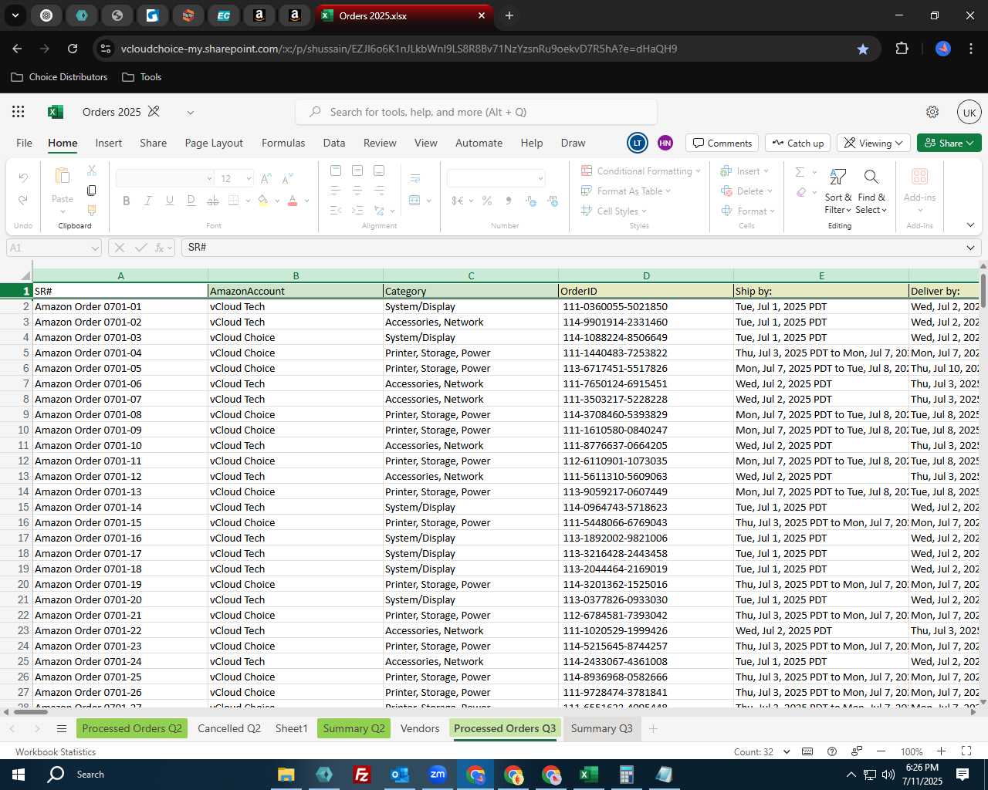Expand the formula bar chevron

pyautogui.click(x=970, y=248)
